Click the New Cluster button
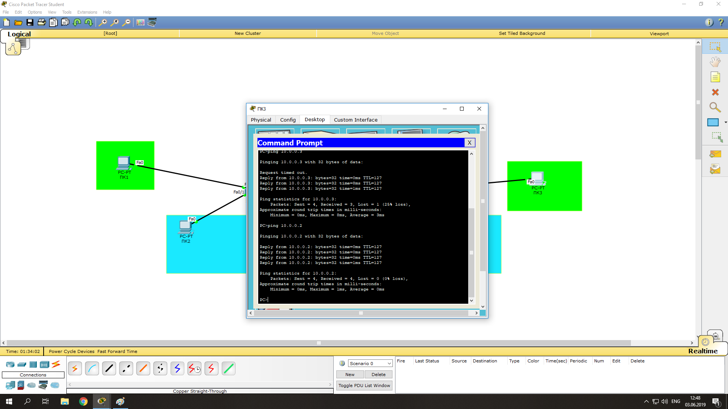 (248, 33)
